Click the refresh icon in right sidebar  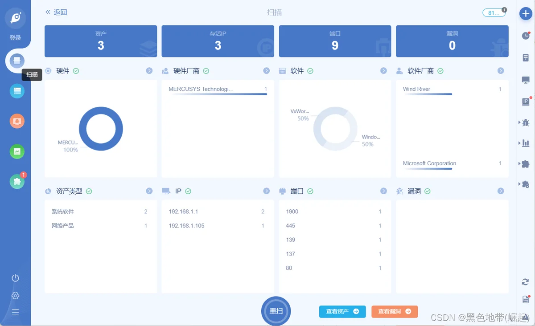526,282
